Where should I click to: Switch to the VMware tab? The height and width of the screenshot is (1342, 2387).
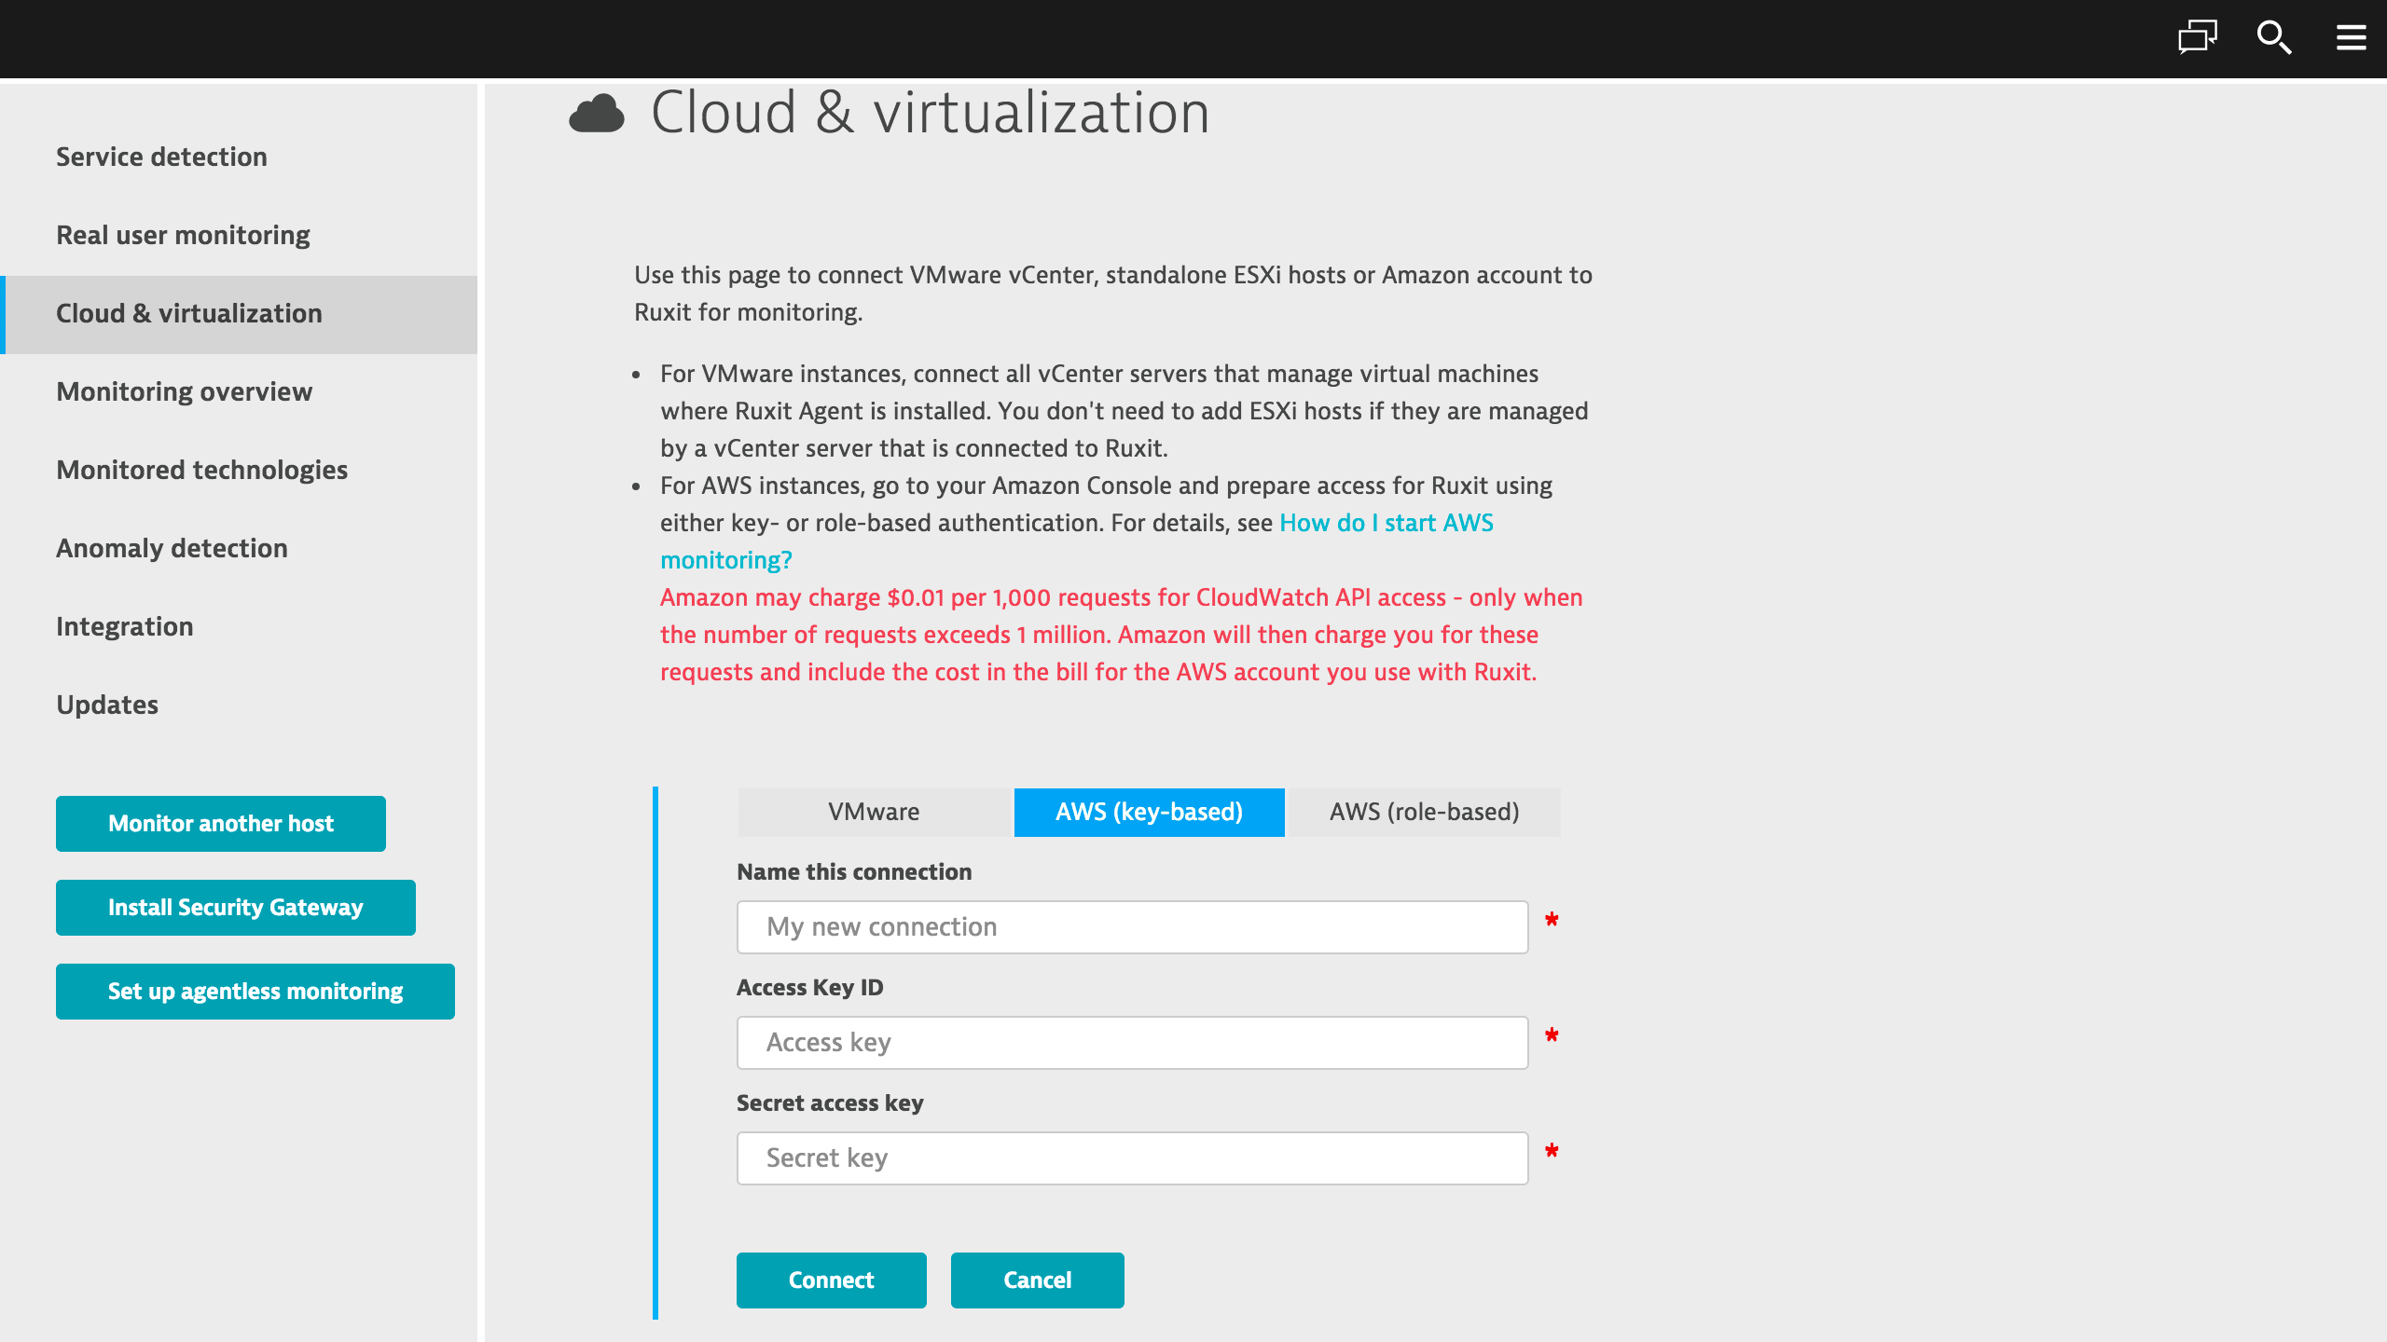click(x=874, y=813)
